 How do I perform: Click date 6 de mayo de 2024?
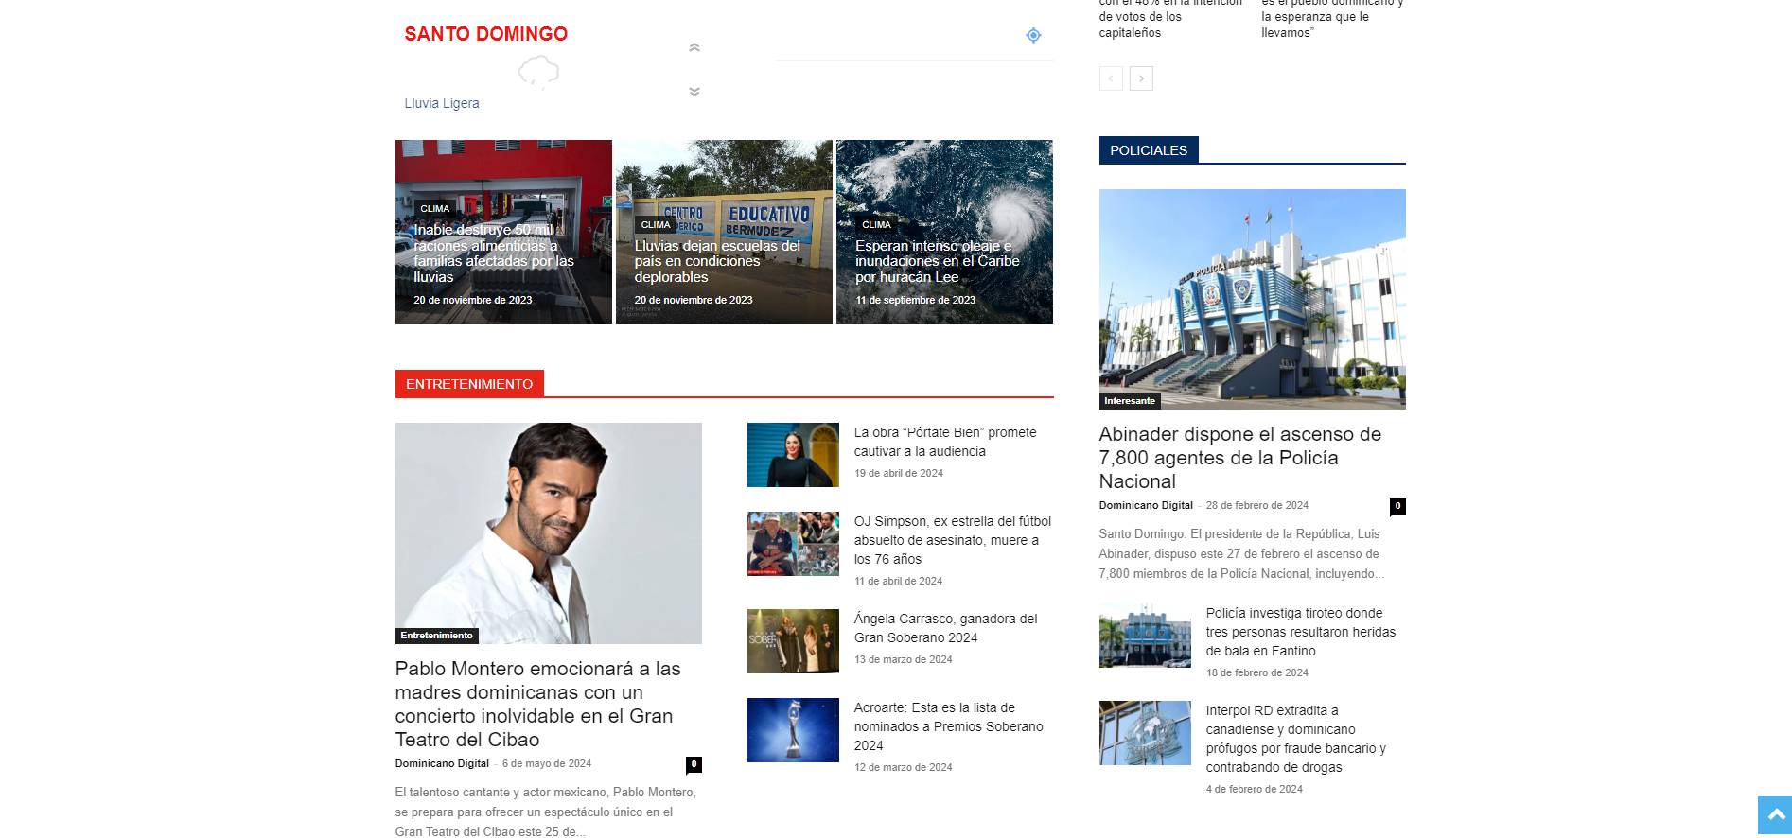pos(547,763)
